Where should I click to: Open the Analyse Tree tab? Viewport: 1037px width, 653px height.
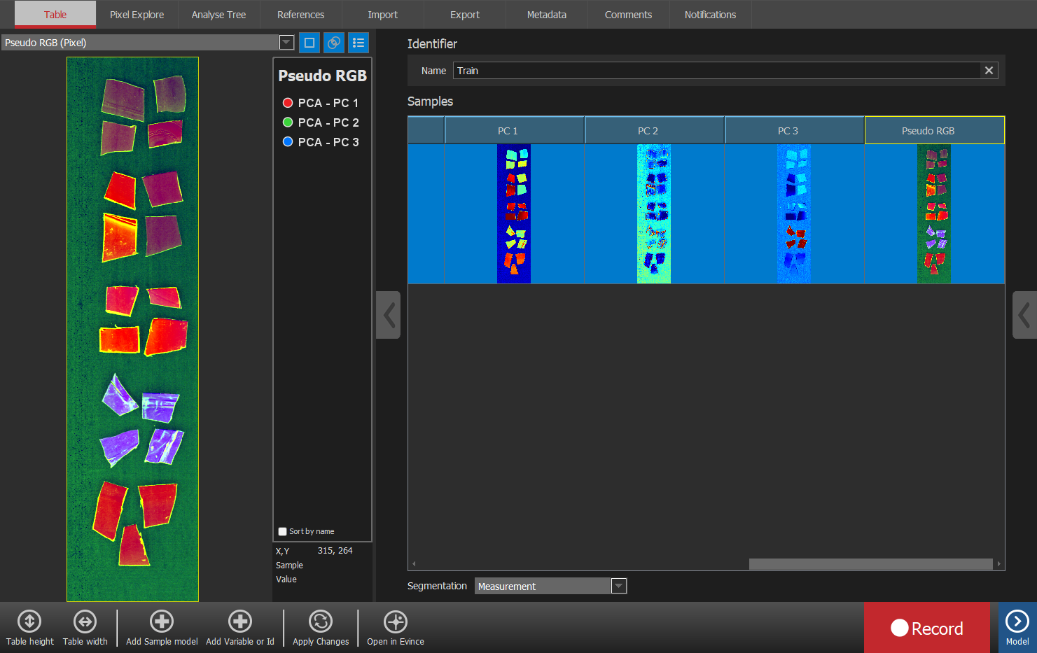[218, 15]
